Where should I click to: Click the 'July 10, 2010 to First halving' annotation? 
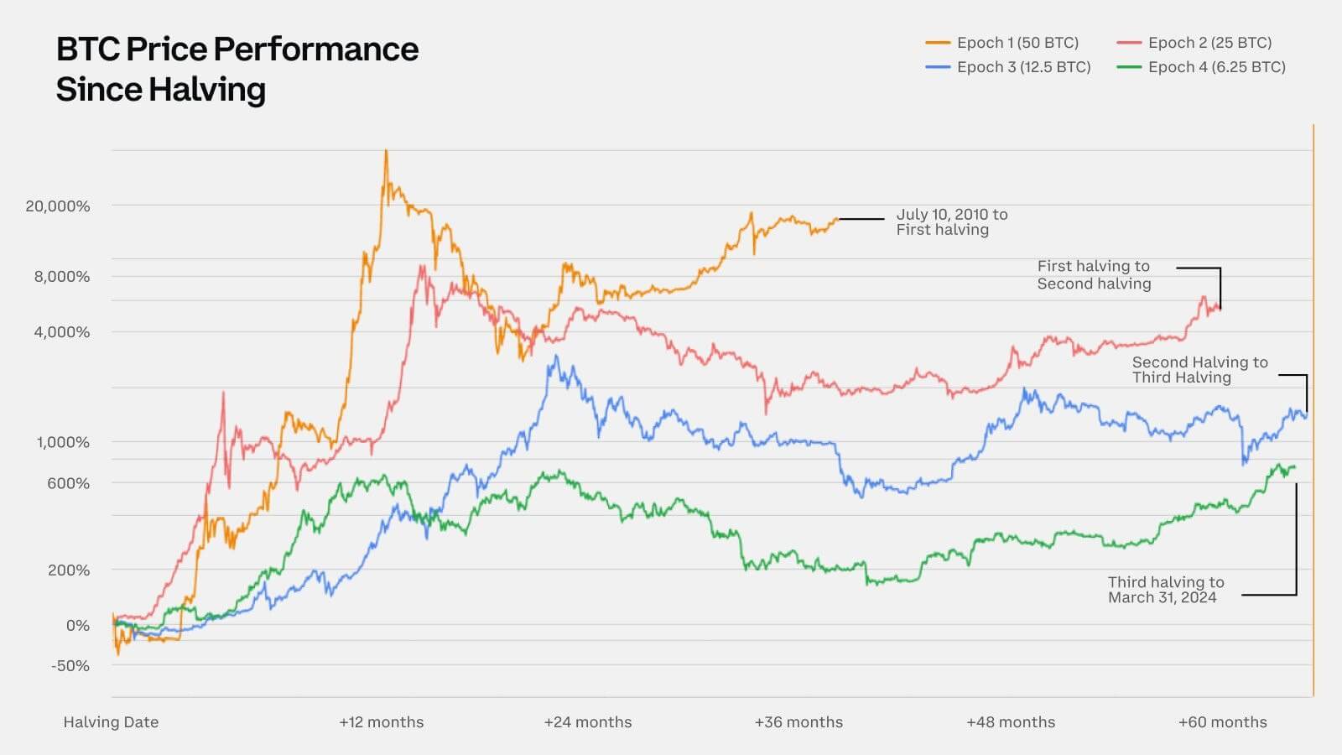click(x=951, y=222)
